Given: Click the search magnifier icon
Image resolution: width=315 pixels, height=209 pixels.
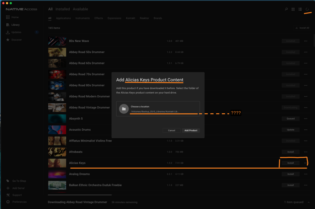Looking at the screenshot, I should click(x=286, y=9).
